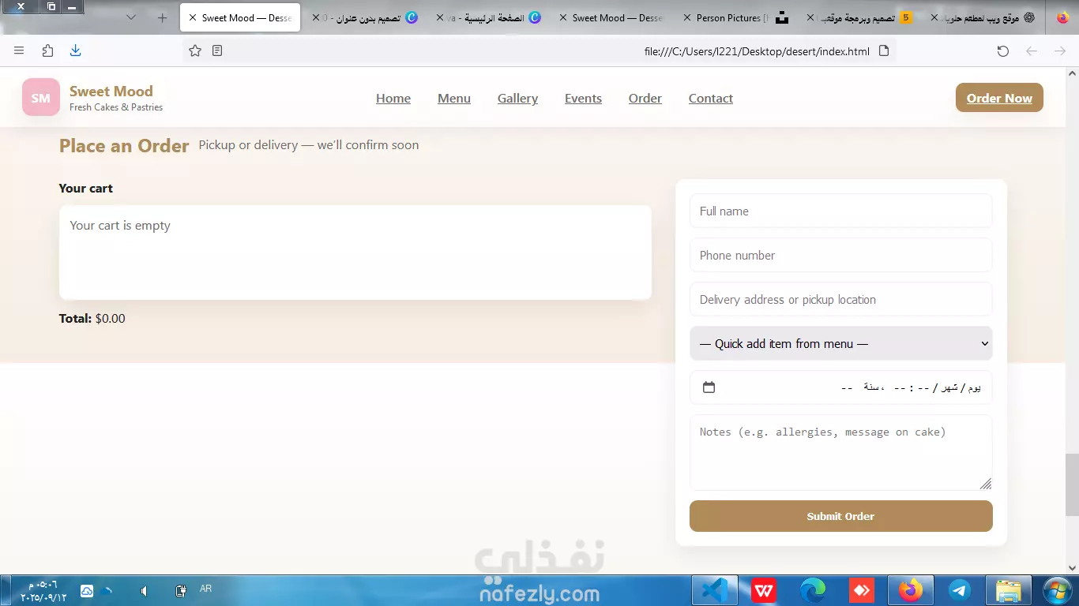The width and height of the screenshot is (1079, 606).
Task: Open the Firefox application menu (hamburger icon)
Action: [x=19, y=51]
